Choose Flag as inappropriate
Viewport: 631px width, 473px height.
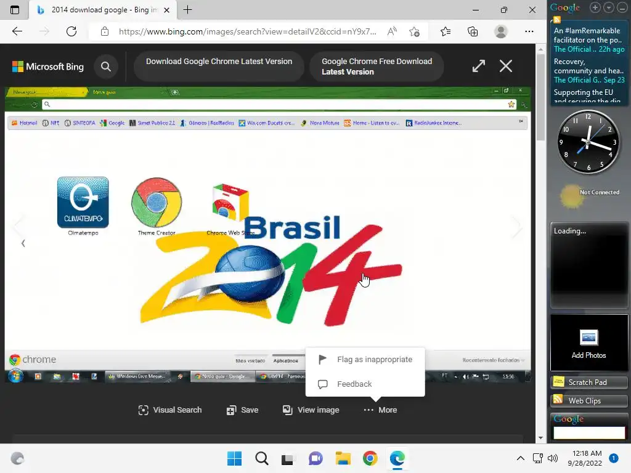point(365,360)
